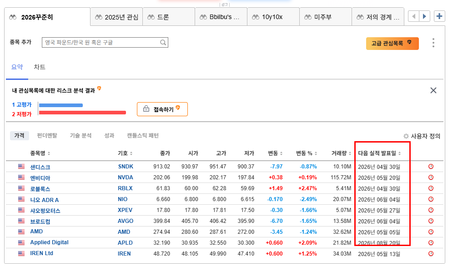The image size is (463, 276).
Task: Open the 브로드컴 stock page
Action: [x=40, y=222]
